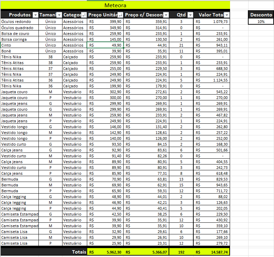
Task: Open the Qtd column filter dropdown
Action: 190,15
